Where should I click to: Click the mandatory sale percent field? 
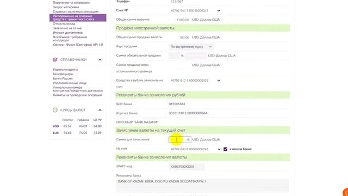[175, 56]
